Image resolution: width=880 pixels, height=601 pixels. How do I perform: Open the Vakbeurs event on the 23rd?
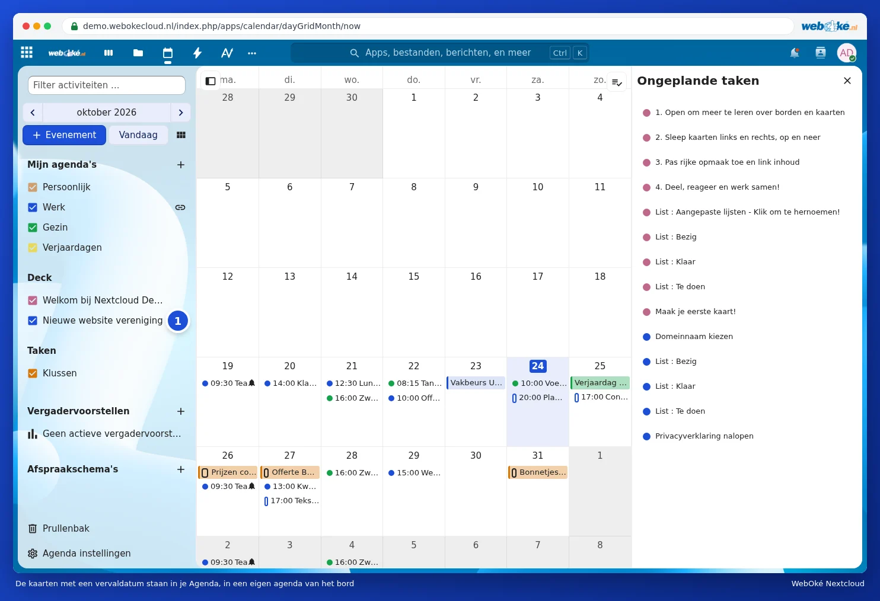click(476, 383)
